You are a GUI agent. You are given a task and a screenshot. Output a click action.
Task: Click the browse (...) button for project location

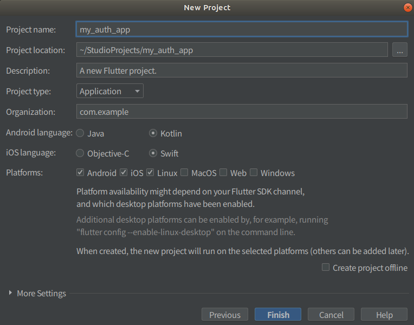tap(399, 50)
